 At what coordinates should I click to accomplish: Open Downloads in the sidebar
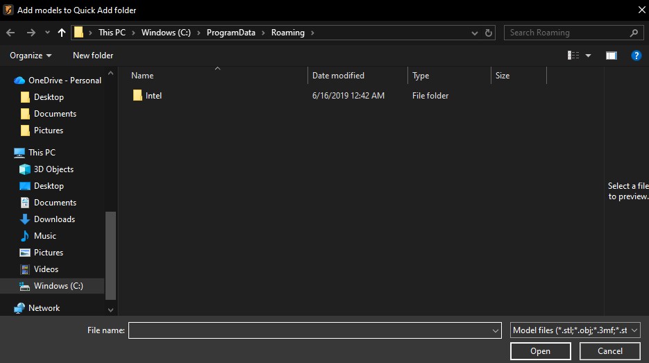click(54, 219)
